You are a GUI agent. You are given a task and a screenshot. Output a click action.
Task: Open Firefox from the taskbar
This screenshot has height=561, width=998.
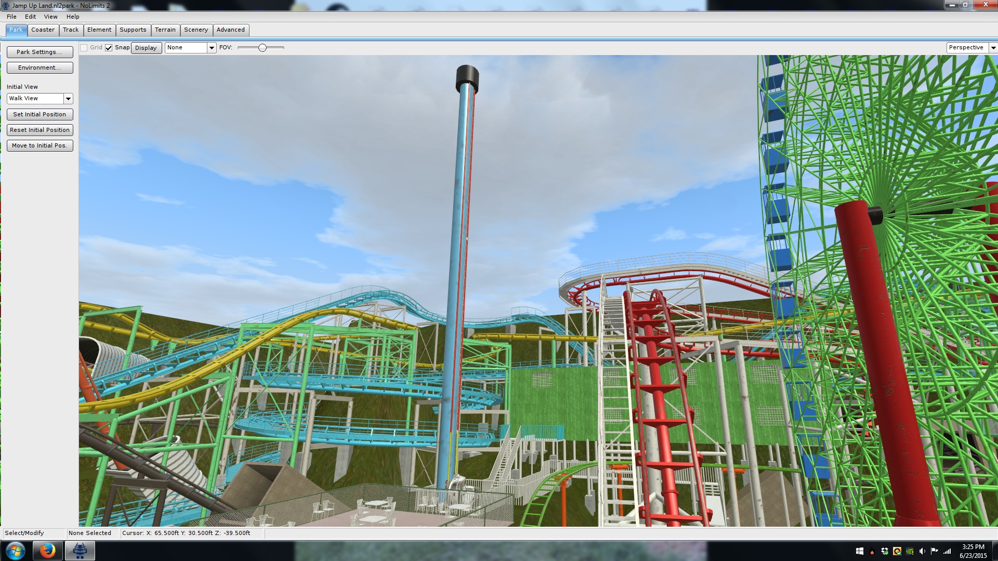47,551
